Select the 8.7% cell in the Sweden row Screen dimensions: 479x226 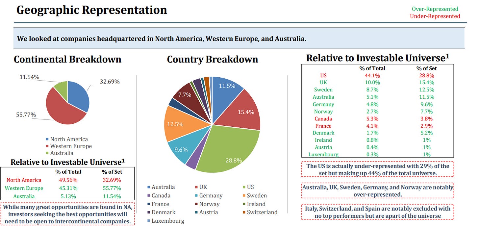(x=372, y=90)
